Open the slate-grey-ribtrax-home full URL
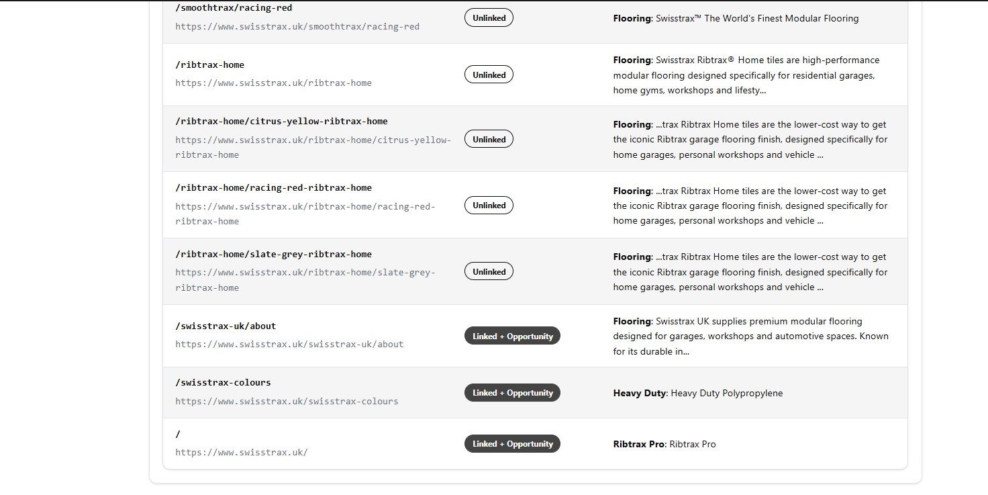Image resolution: width=988 pixels, height=495 pixels. tap(305, 280)
